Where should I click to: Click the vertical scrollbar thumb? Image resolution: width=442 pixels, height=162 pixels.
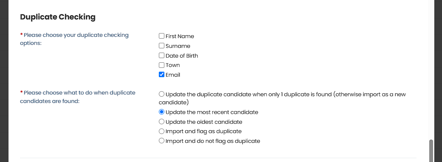coord(431,151)
